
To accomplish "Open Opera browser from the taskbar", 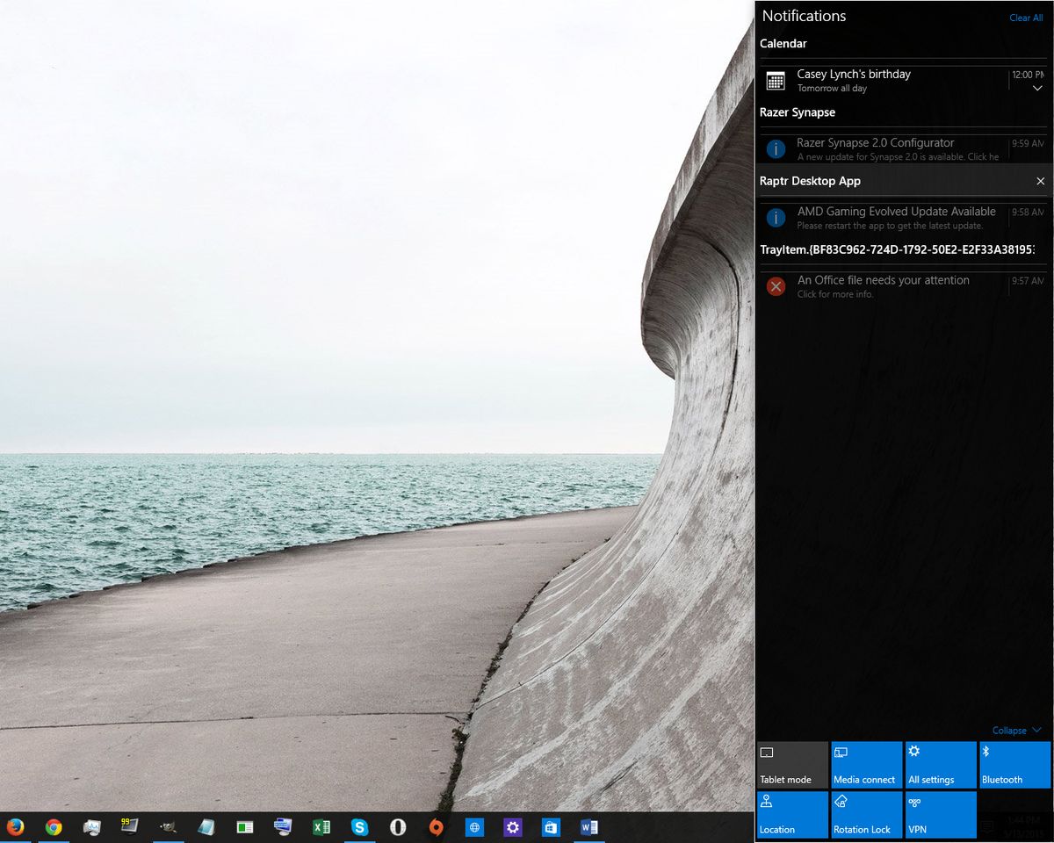I will click(398, 826).
